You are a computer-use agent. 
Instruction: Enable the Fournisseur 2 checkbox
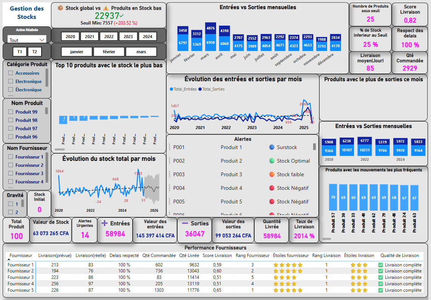(x=11, y=165)
